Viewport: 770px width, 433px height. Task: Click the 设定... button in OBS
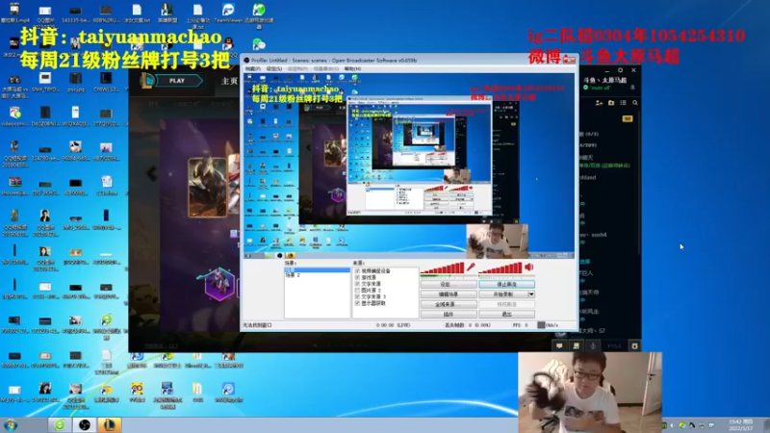[x=449, y=284]
